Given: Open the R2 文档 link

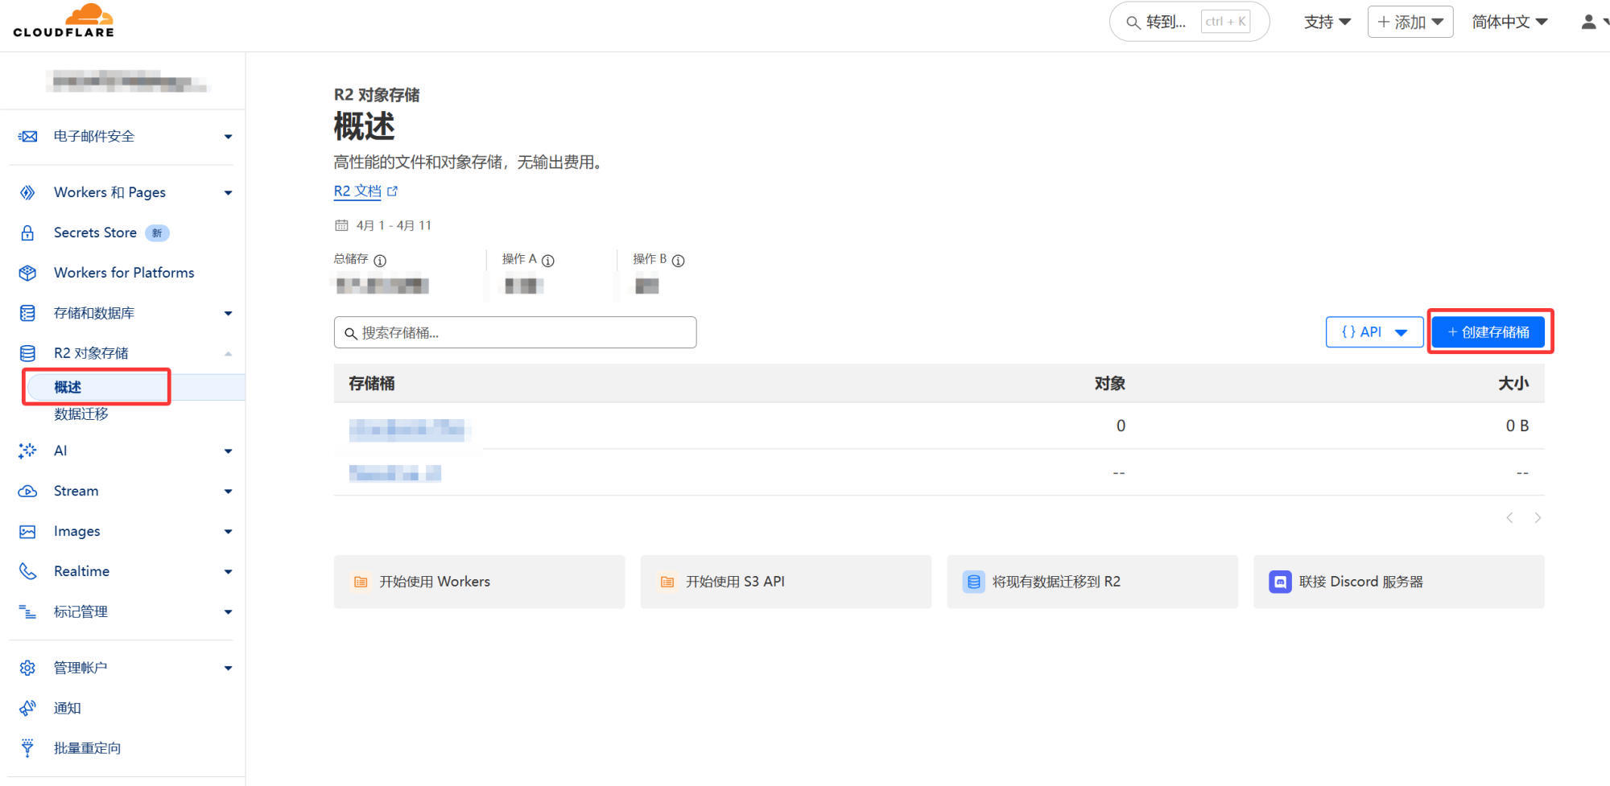Looking at the screenshot, I should tap(357, 191).
